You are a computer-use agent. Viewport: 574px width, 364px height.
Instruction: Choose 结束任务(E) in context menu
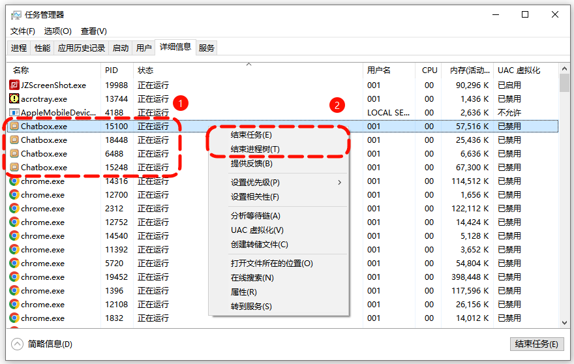pyautogui.click(x=251, y=135)
